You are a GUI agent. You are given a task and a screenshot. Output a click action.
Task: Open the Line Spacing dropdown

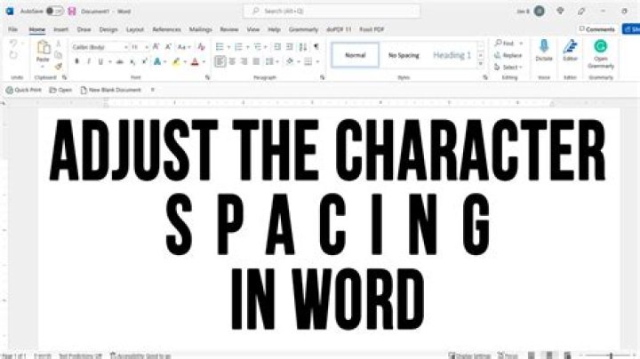(x=271, y=61)
